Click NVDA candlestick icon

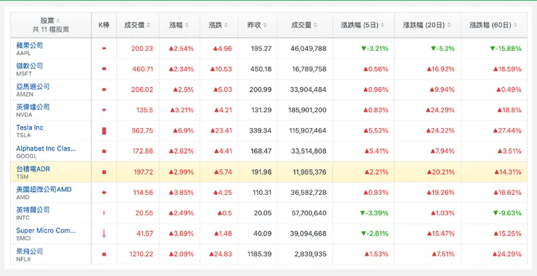(104, 110)
